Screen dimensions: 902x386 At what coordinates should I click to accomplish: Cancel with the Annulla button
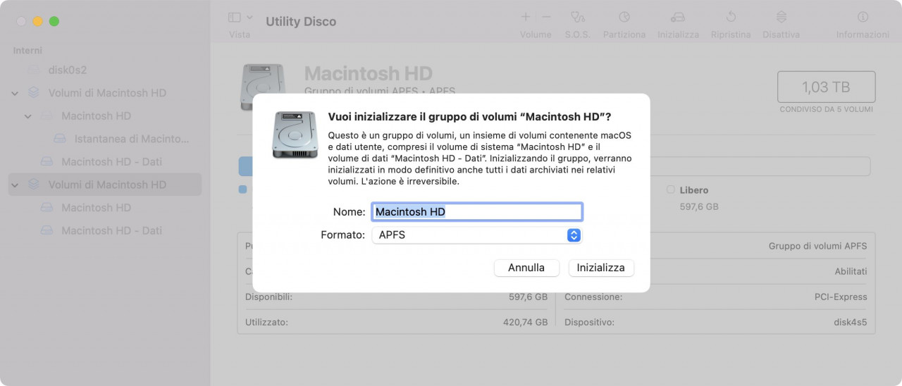tap(526, 268)
